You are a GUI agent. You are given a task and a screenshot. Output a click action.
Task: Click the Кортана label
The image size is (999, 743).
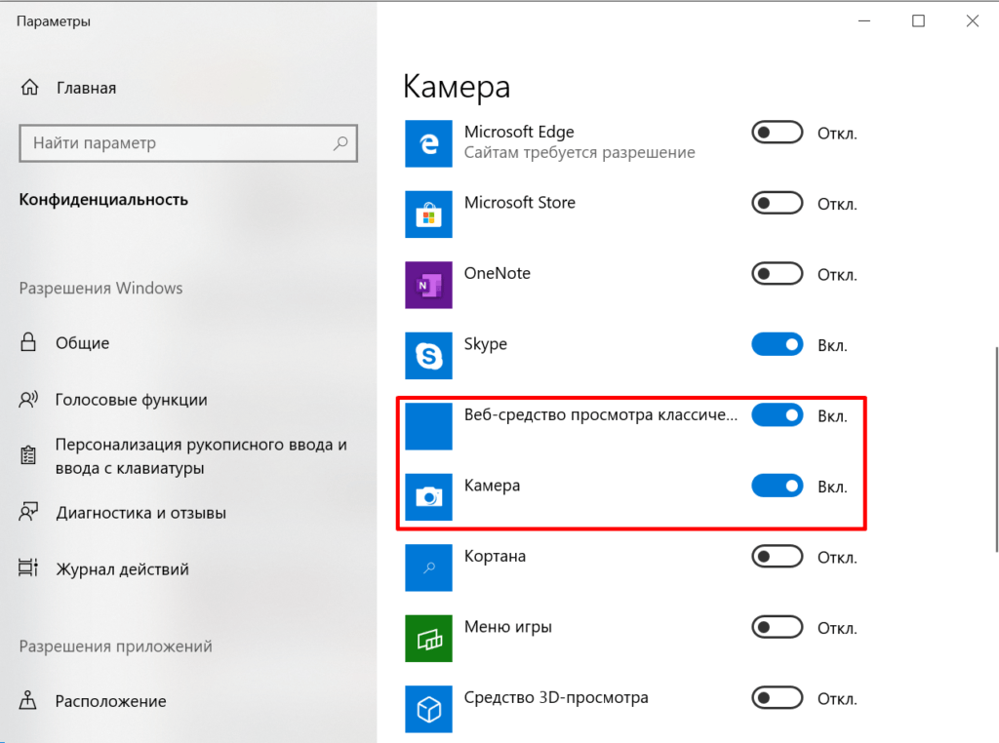pos(495,556)
